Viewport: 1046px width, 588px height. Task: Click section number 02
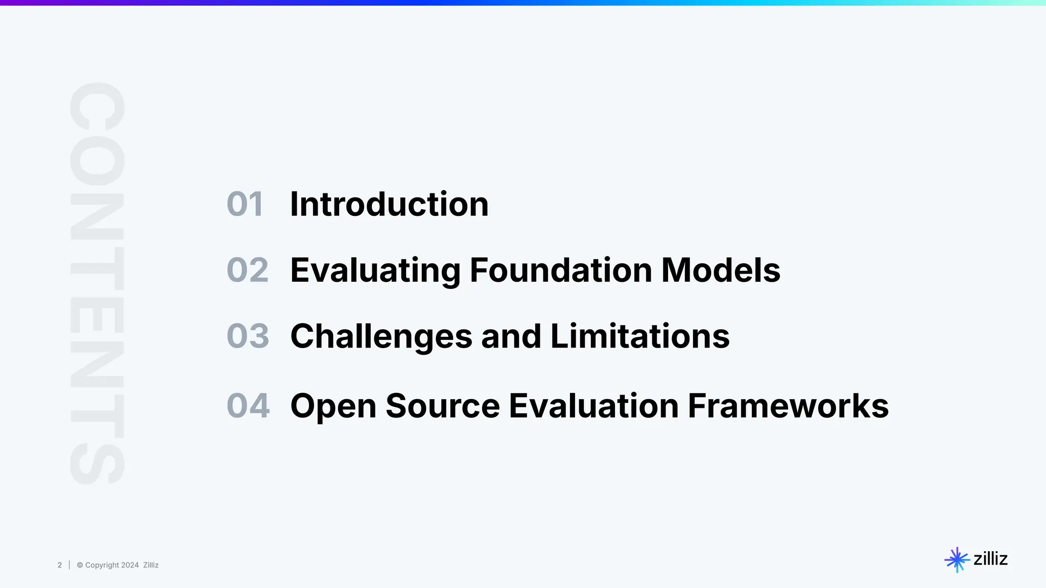click(x=247, y=270)
